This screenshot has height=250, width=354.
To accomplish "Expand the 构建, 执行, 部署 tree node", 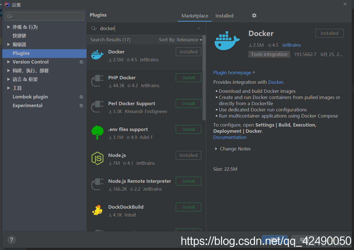I will 8,71.
